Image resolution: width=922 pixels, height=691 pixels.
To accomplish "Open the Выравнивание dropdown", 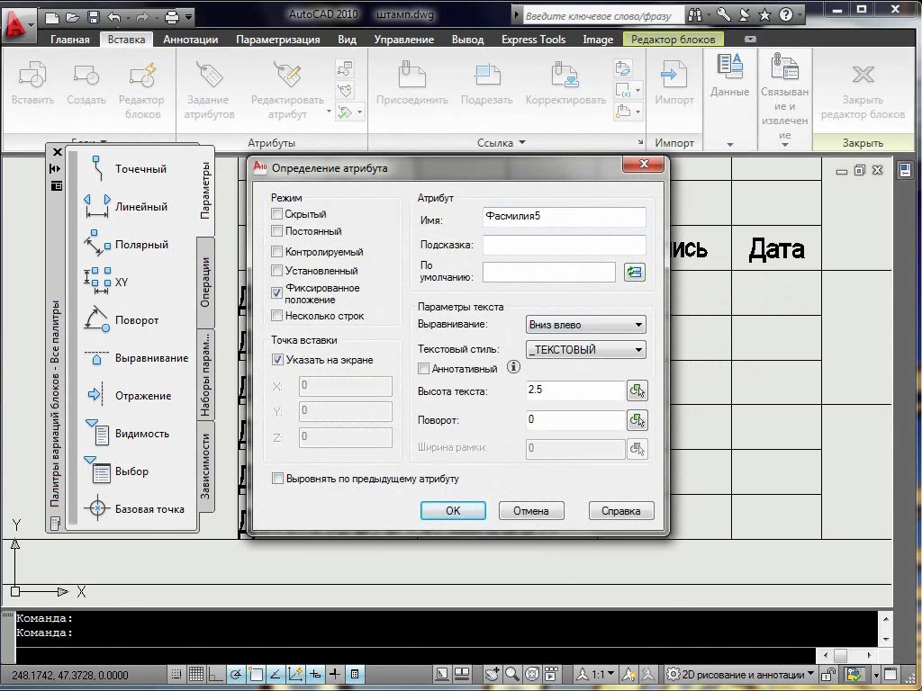I will pos(586,325).
